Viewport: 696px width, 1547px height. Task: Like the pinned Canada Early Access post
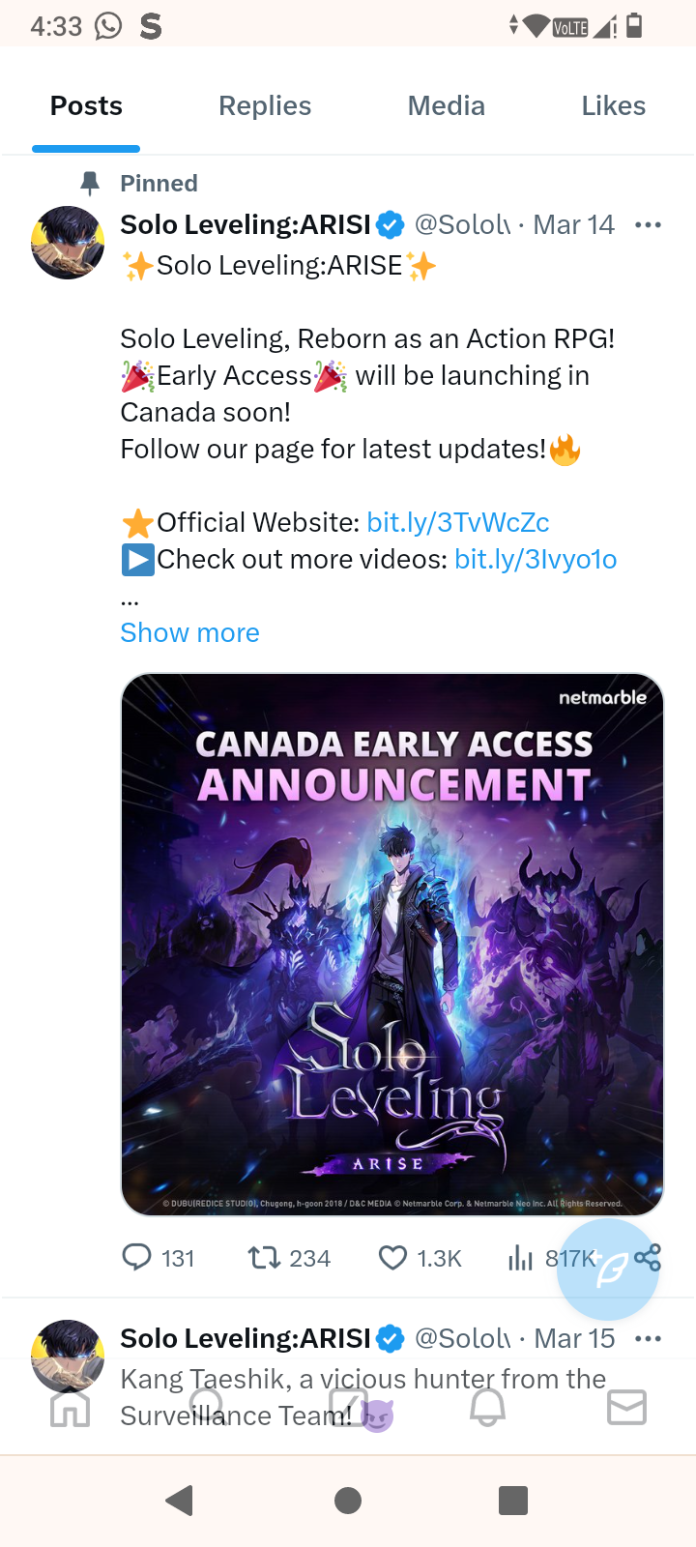[392, 1257]
